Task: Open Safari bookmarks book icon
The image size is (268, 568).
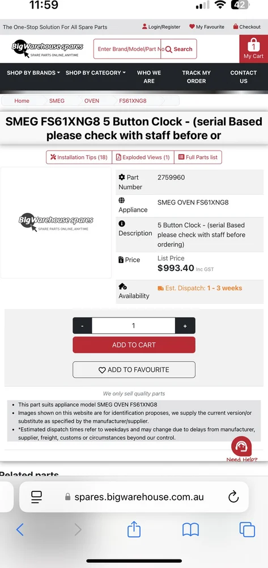Action: click(191, 530)
